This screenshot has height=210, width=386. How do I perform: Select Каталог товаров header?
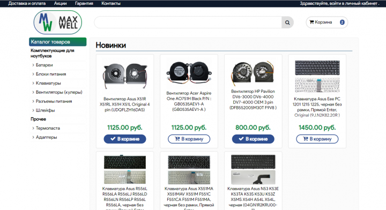(x=57, y=42)
